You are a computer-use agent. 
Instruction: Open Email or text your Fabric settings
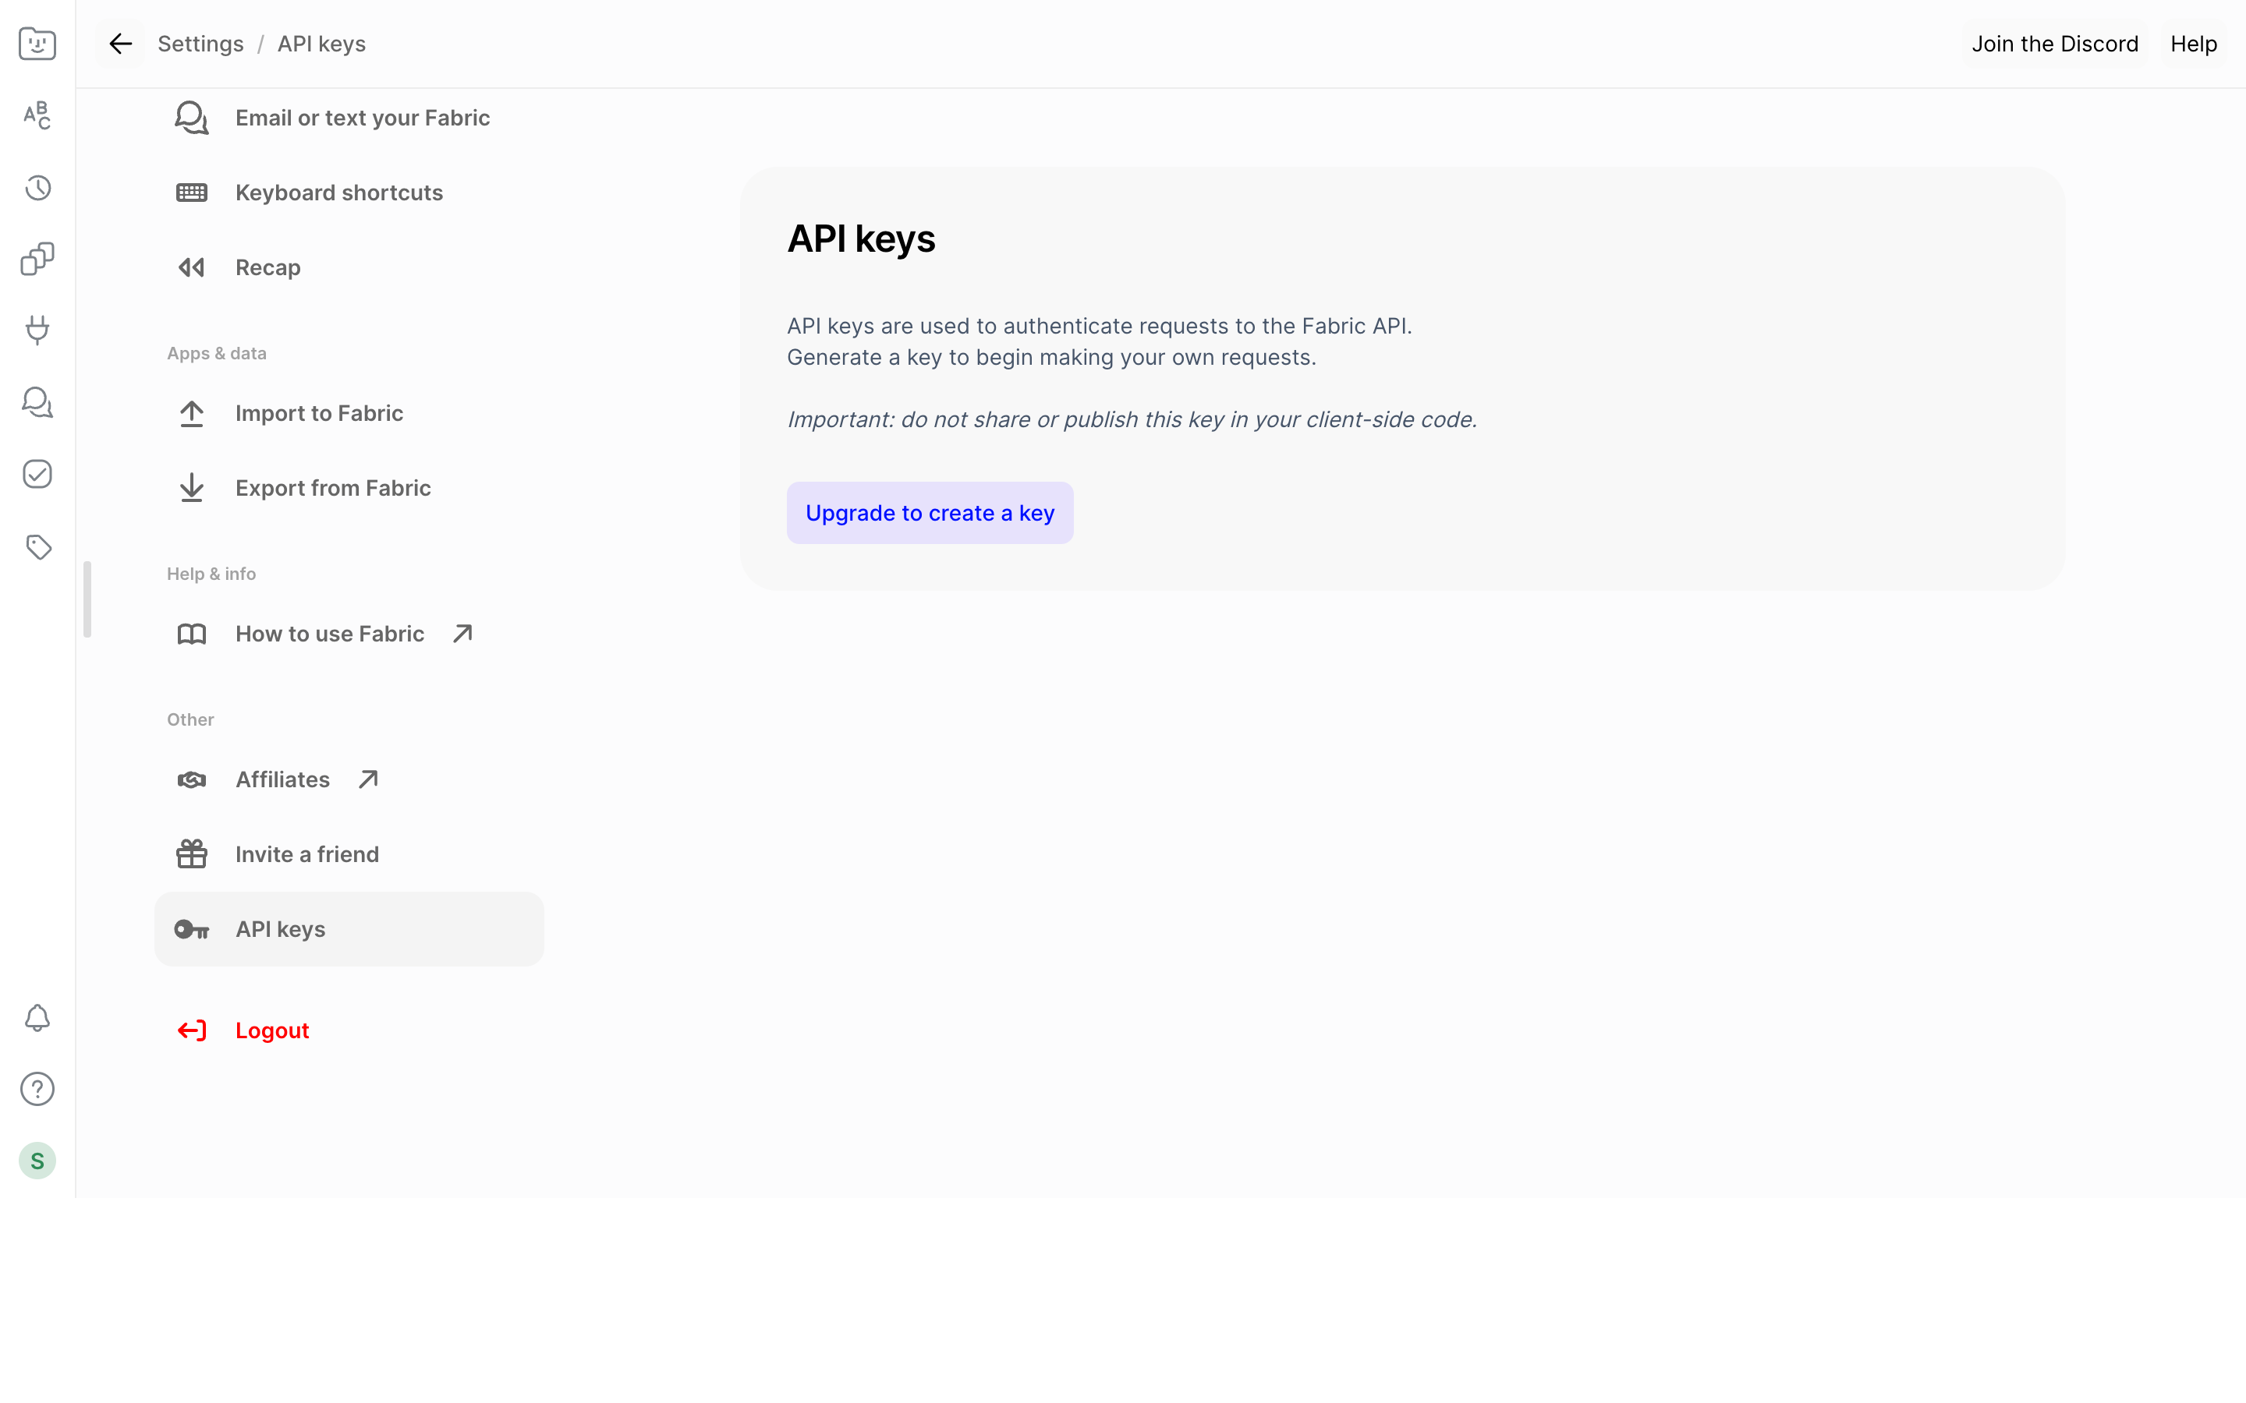[x=349, y=118]
